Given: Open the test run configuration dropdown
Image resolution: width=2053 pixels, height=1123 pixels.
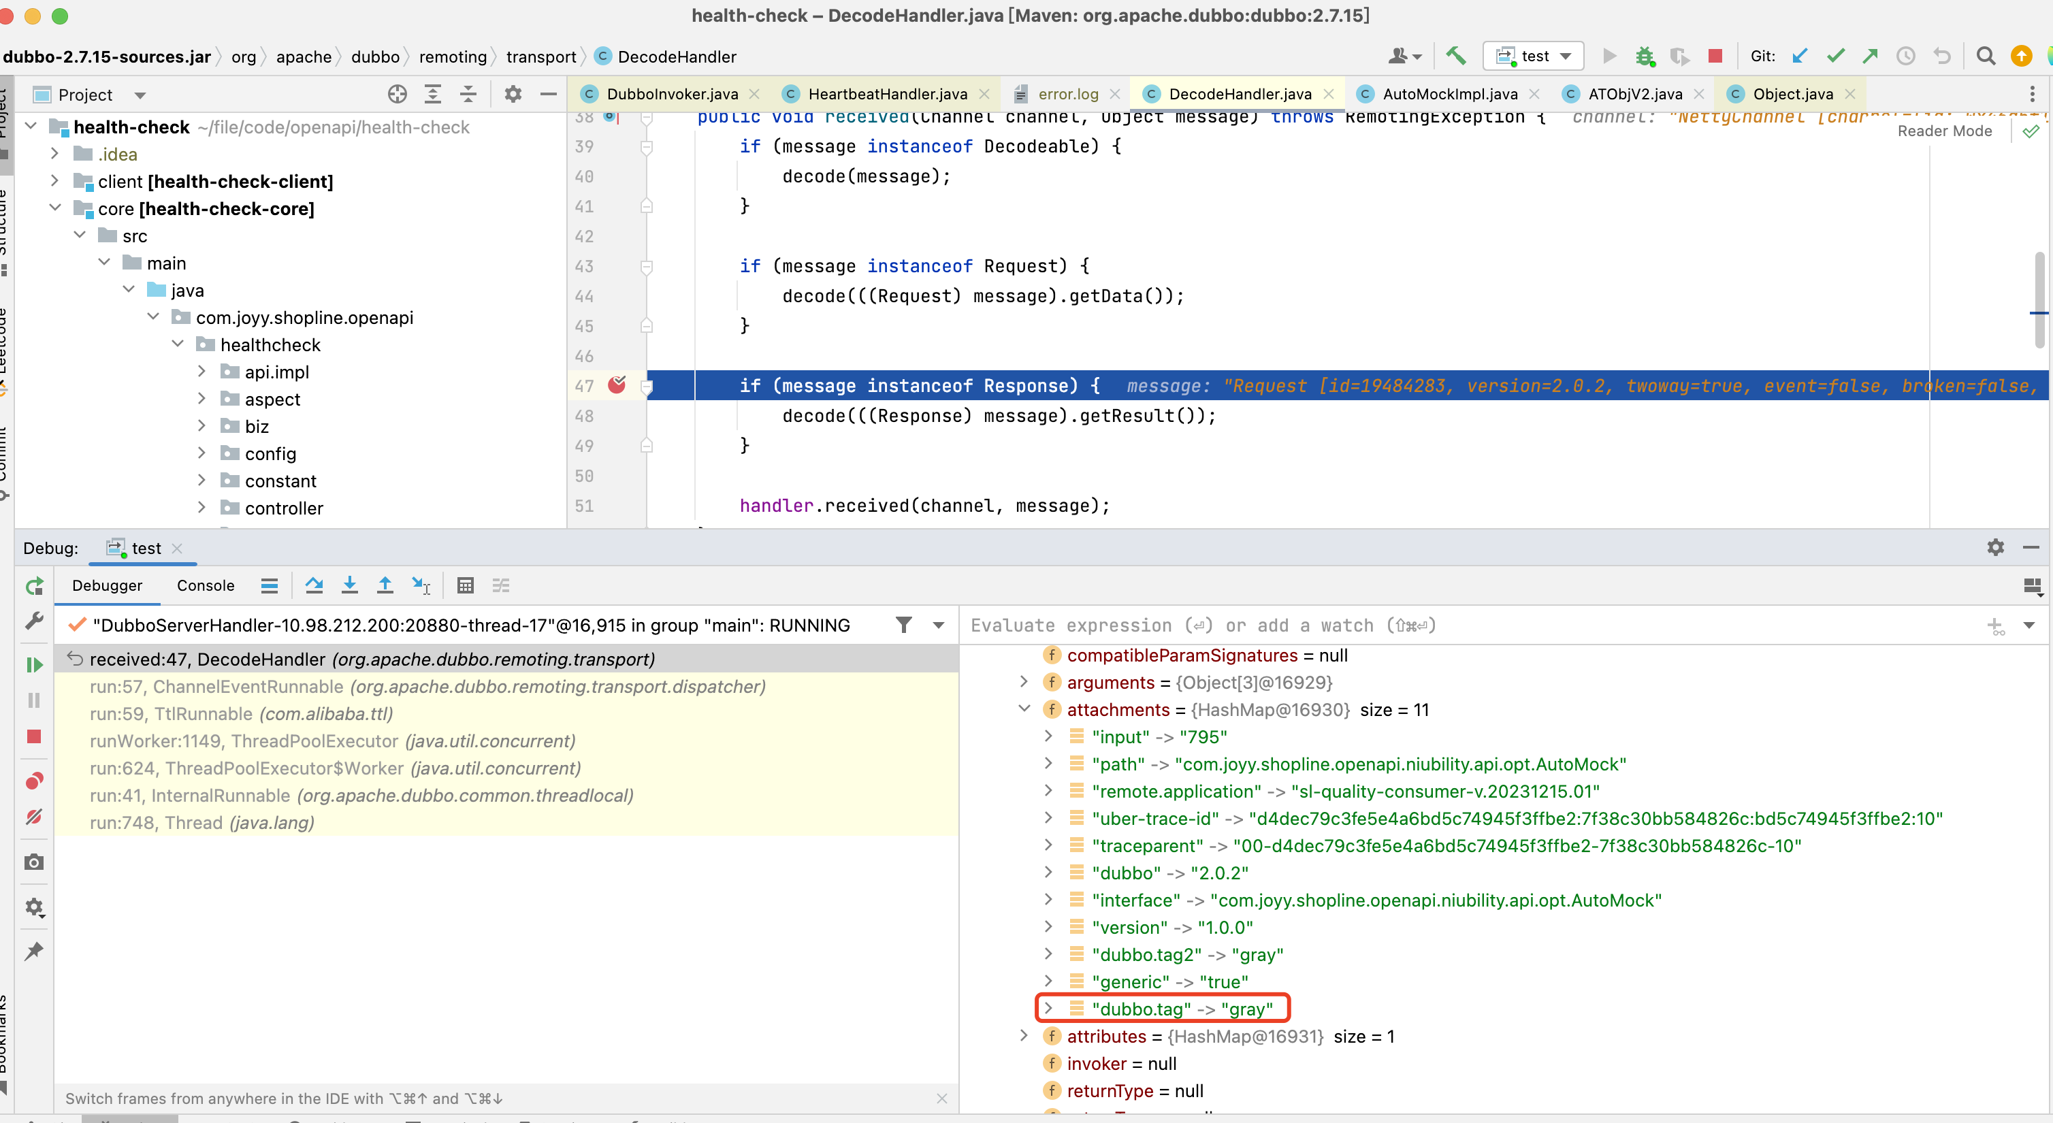Looking at the screenshot, I should pyautogui.click(x=1532, y=56).
